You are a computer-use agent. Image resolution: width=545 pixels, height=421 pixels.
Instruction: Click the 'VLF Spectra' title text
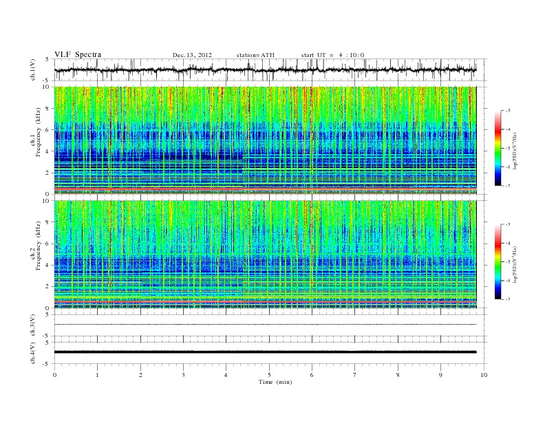point(78,54)
